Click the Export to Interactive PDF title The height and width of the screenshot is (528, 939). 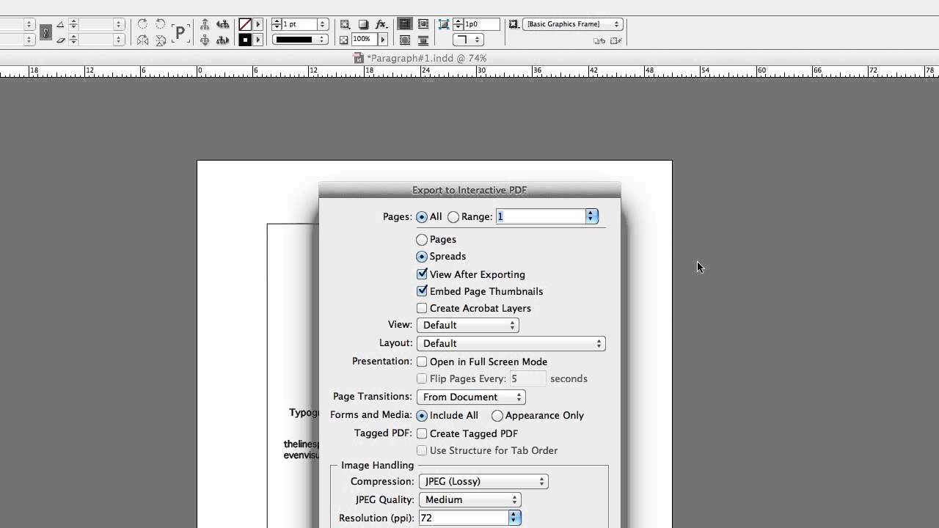[x=469, y=190]
